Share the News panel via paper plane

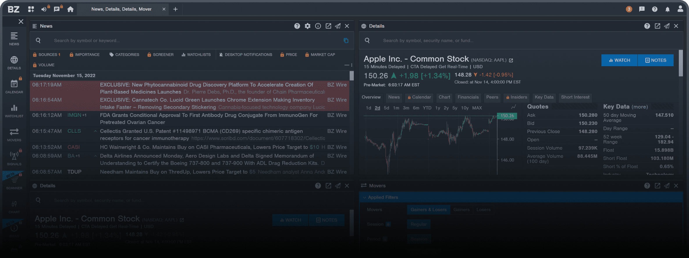click(x=338, y=26)
